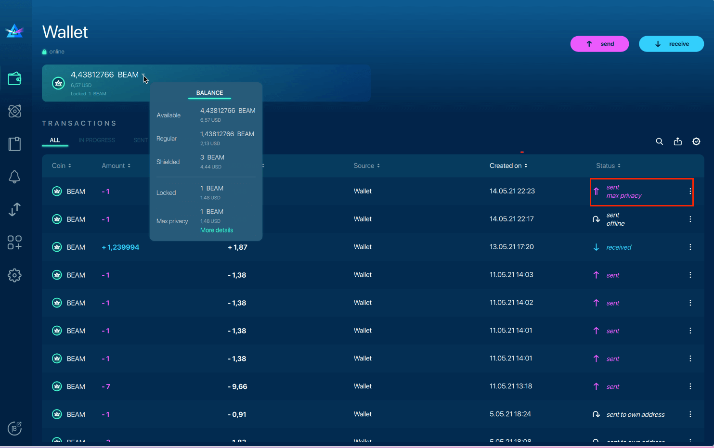Sort transactions by Status column
The image size is (714, 448).
click(x=608, y=166)
